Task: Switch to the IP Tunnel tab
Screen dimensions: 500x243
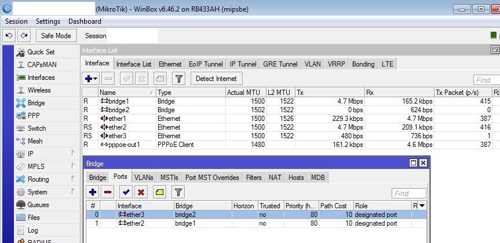Action: (x=243, y=64)
